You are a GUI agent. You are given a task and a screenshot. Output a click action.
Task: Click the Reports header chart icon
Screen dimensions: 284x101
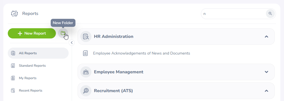[14, 14]
